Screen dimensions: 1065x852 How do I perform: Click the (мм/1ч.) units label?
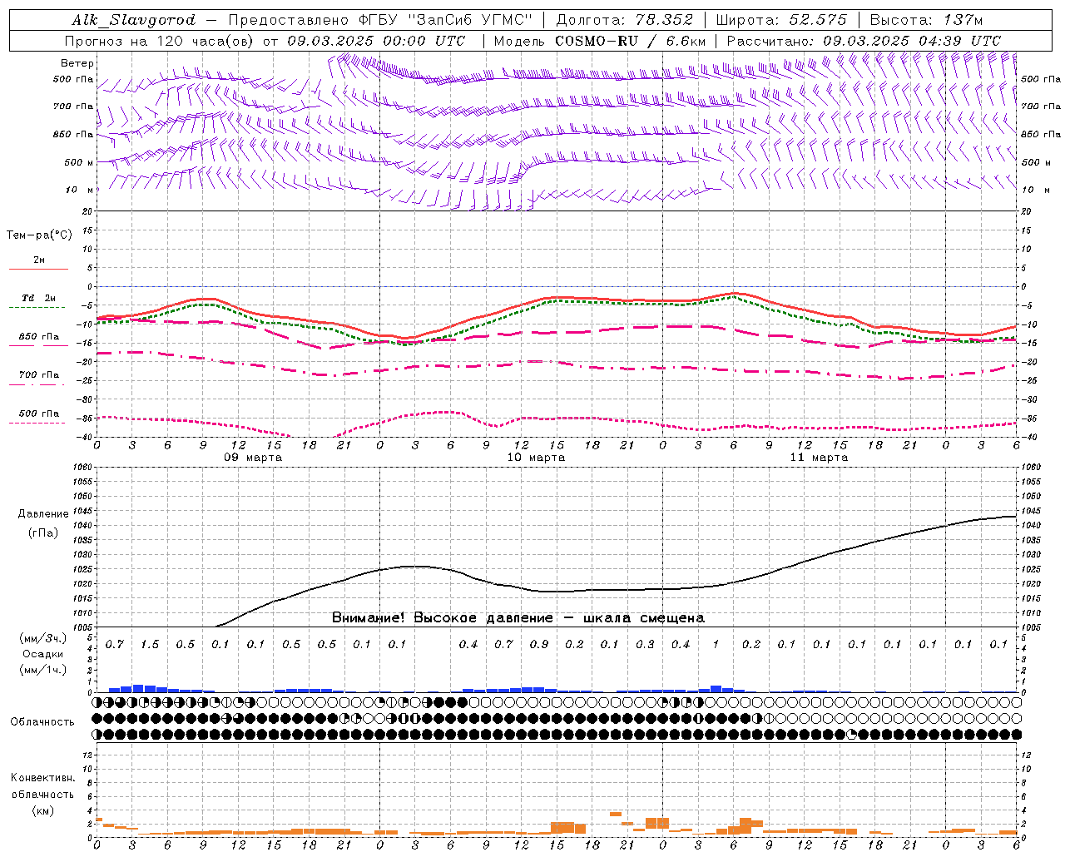[x=43, y=670]
